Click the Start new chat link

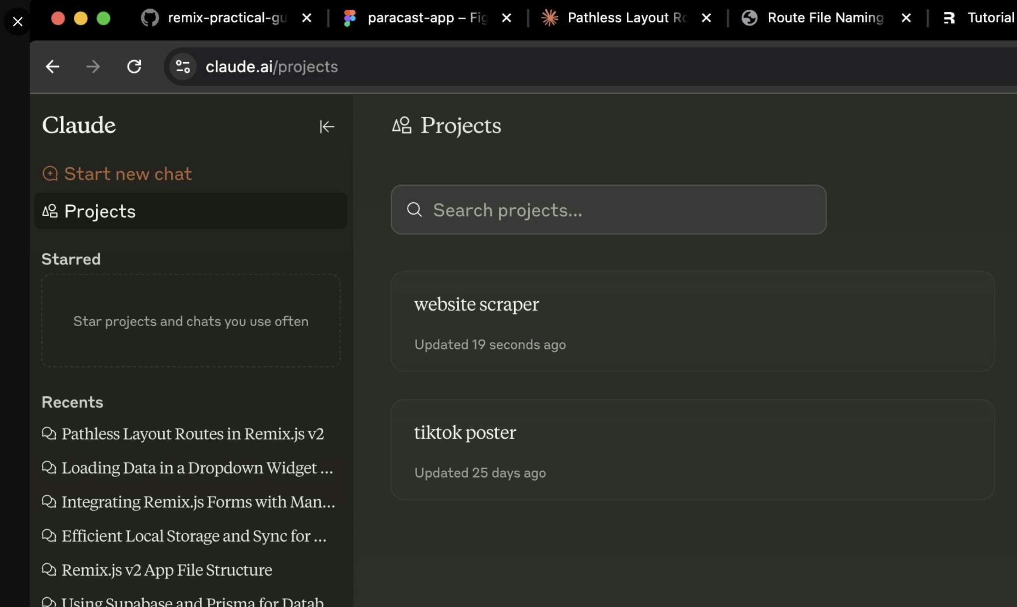128,174
